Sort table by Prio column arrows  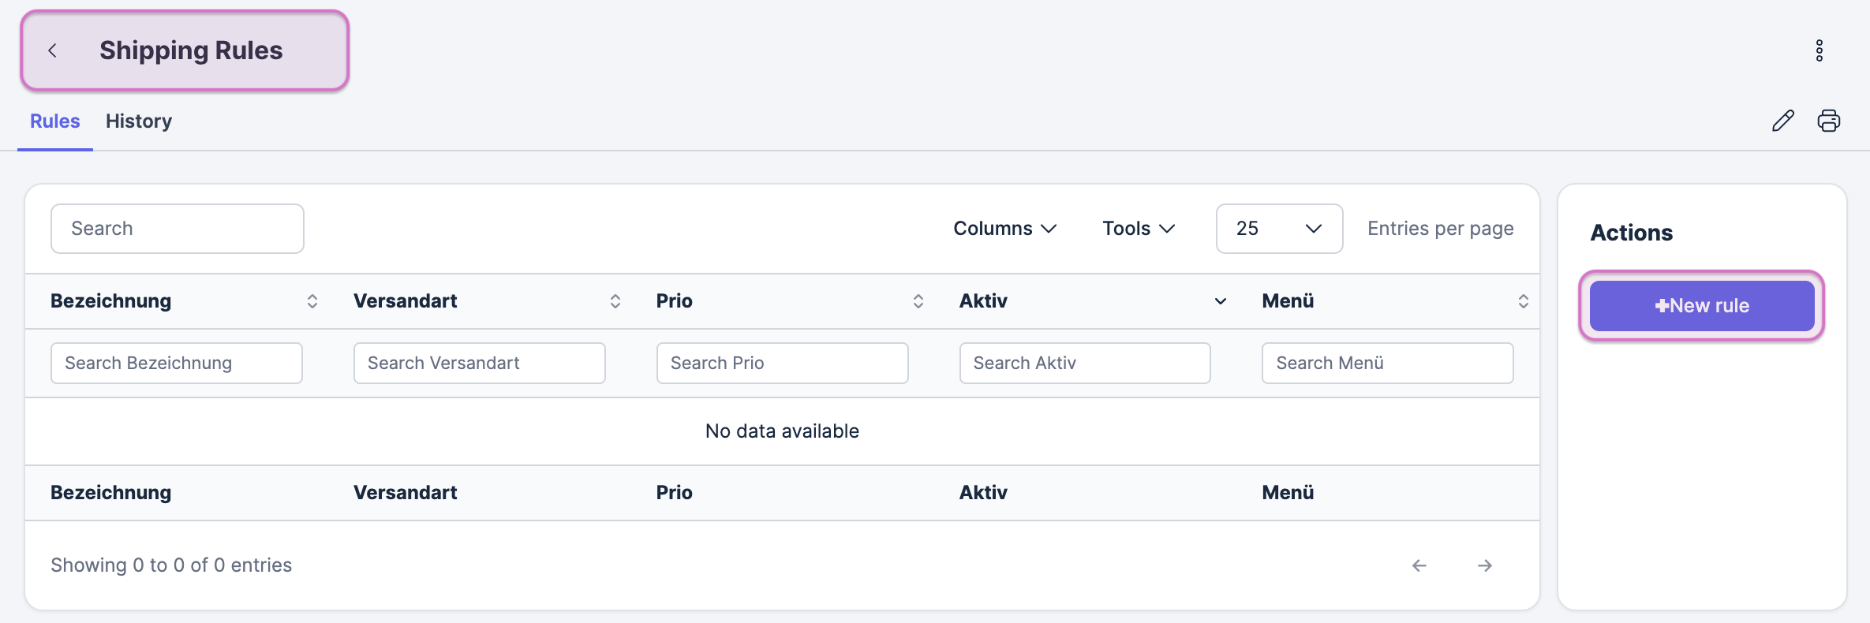click(918, 301)
